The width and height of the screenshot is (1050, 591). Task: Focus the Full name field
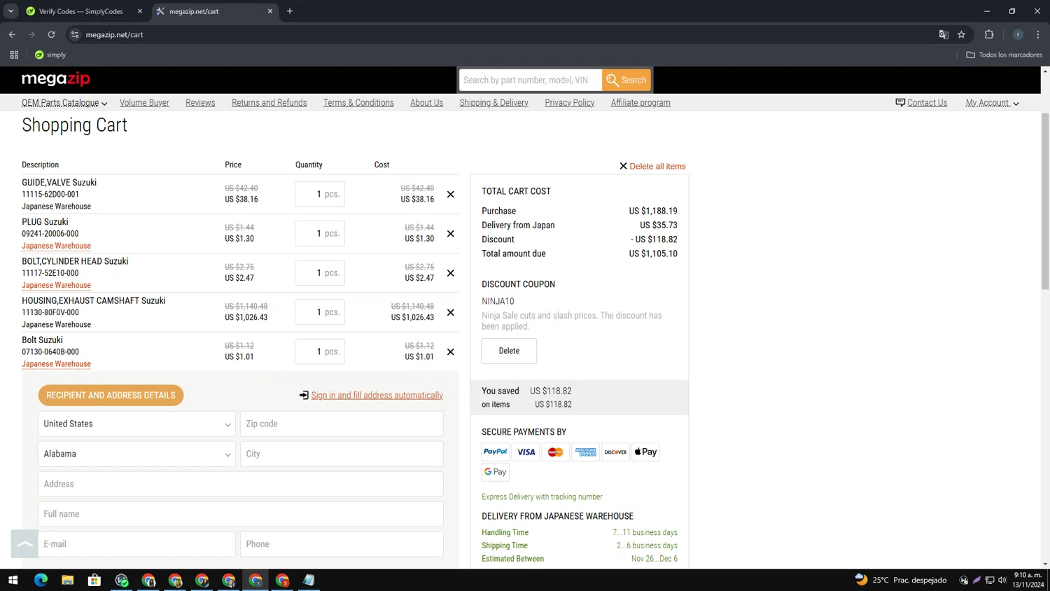(x=240, y=514)
